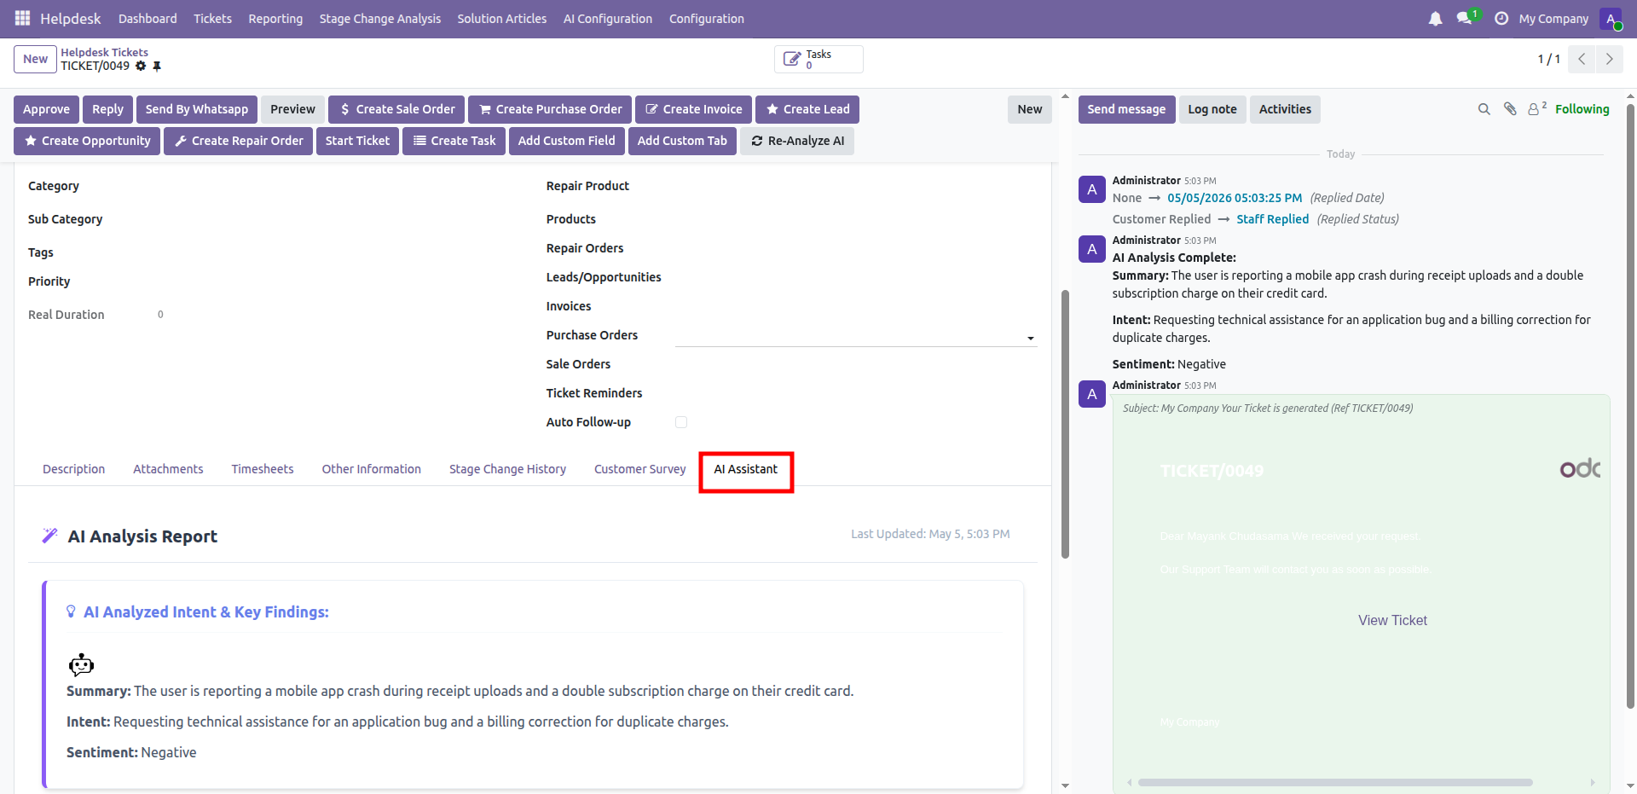Image resolution: width=1637 pixels, height=794 pixels.
Task: Click New button in breadcrumb bar
Action: point(35,59)
